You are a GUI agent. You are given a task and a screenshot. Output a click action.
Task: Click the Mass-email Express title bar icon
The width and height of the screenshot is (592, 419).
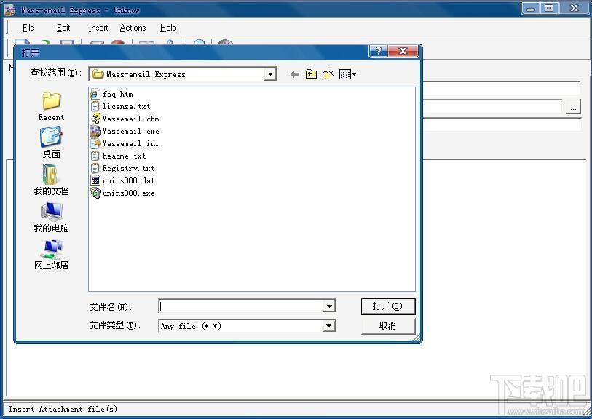(x=9, y=9)
